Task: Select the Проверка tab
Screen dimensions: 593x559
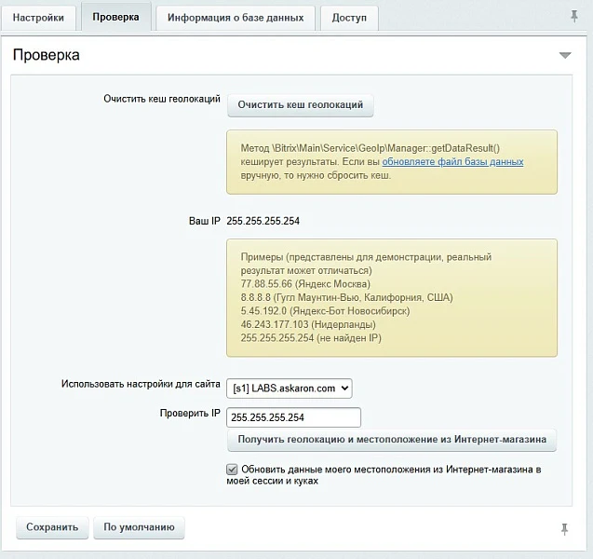Action: tap(115, 17)
